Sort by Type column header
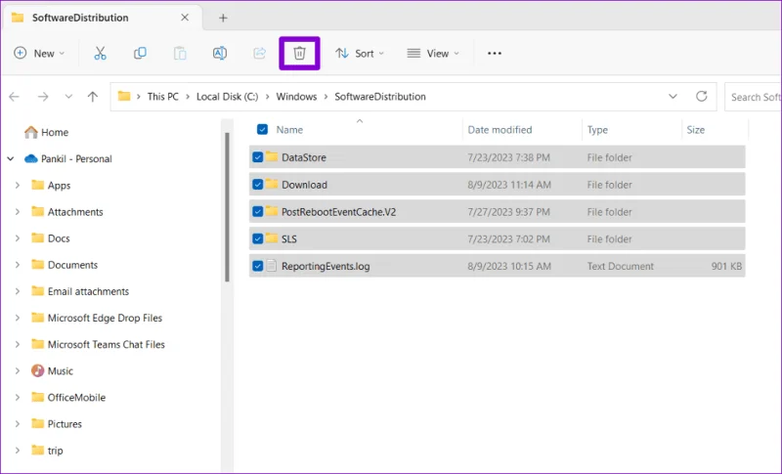The width and height of the screenshot is (782, 474). (597, 130)
